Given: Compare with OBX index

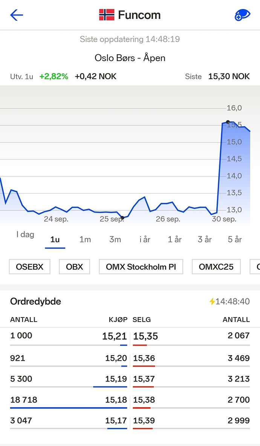Looking at the screenshot, I should pyautogui.click(x=75, y=267).
